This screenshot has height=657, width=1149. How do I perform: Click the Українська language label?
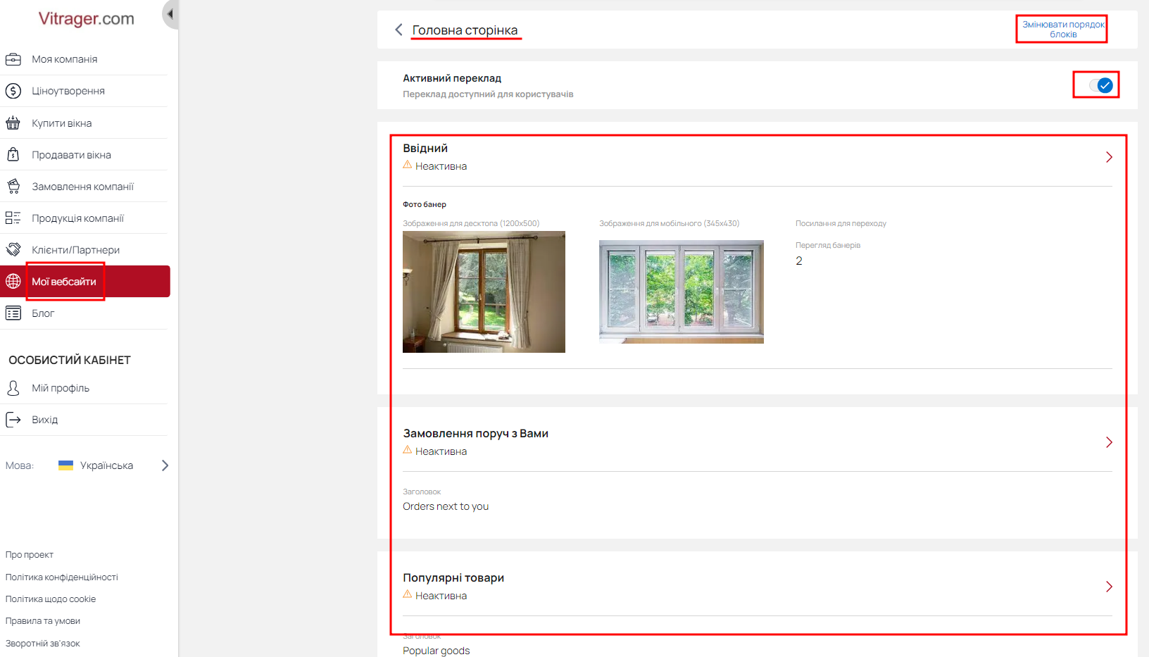106,465
